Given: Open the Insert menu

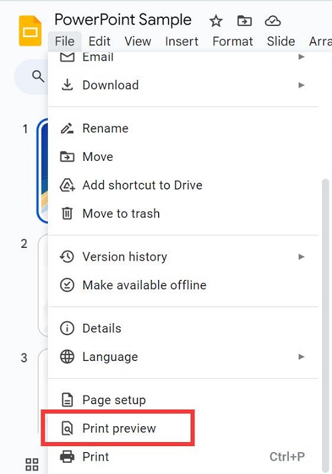Looking at the screenshot, I should pyautogui.click(x=182, y=41).
